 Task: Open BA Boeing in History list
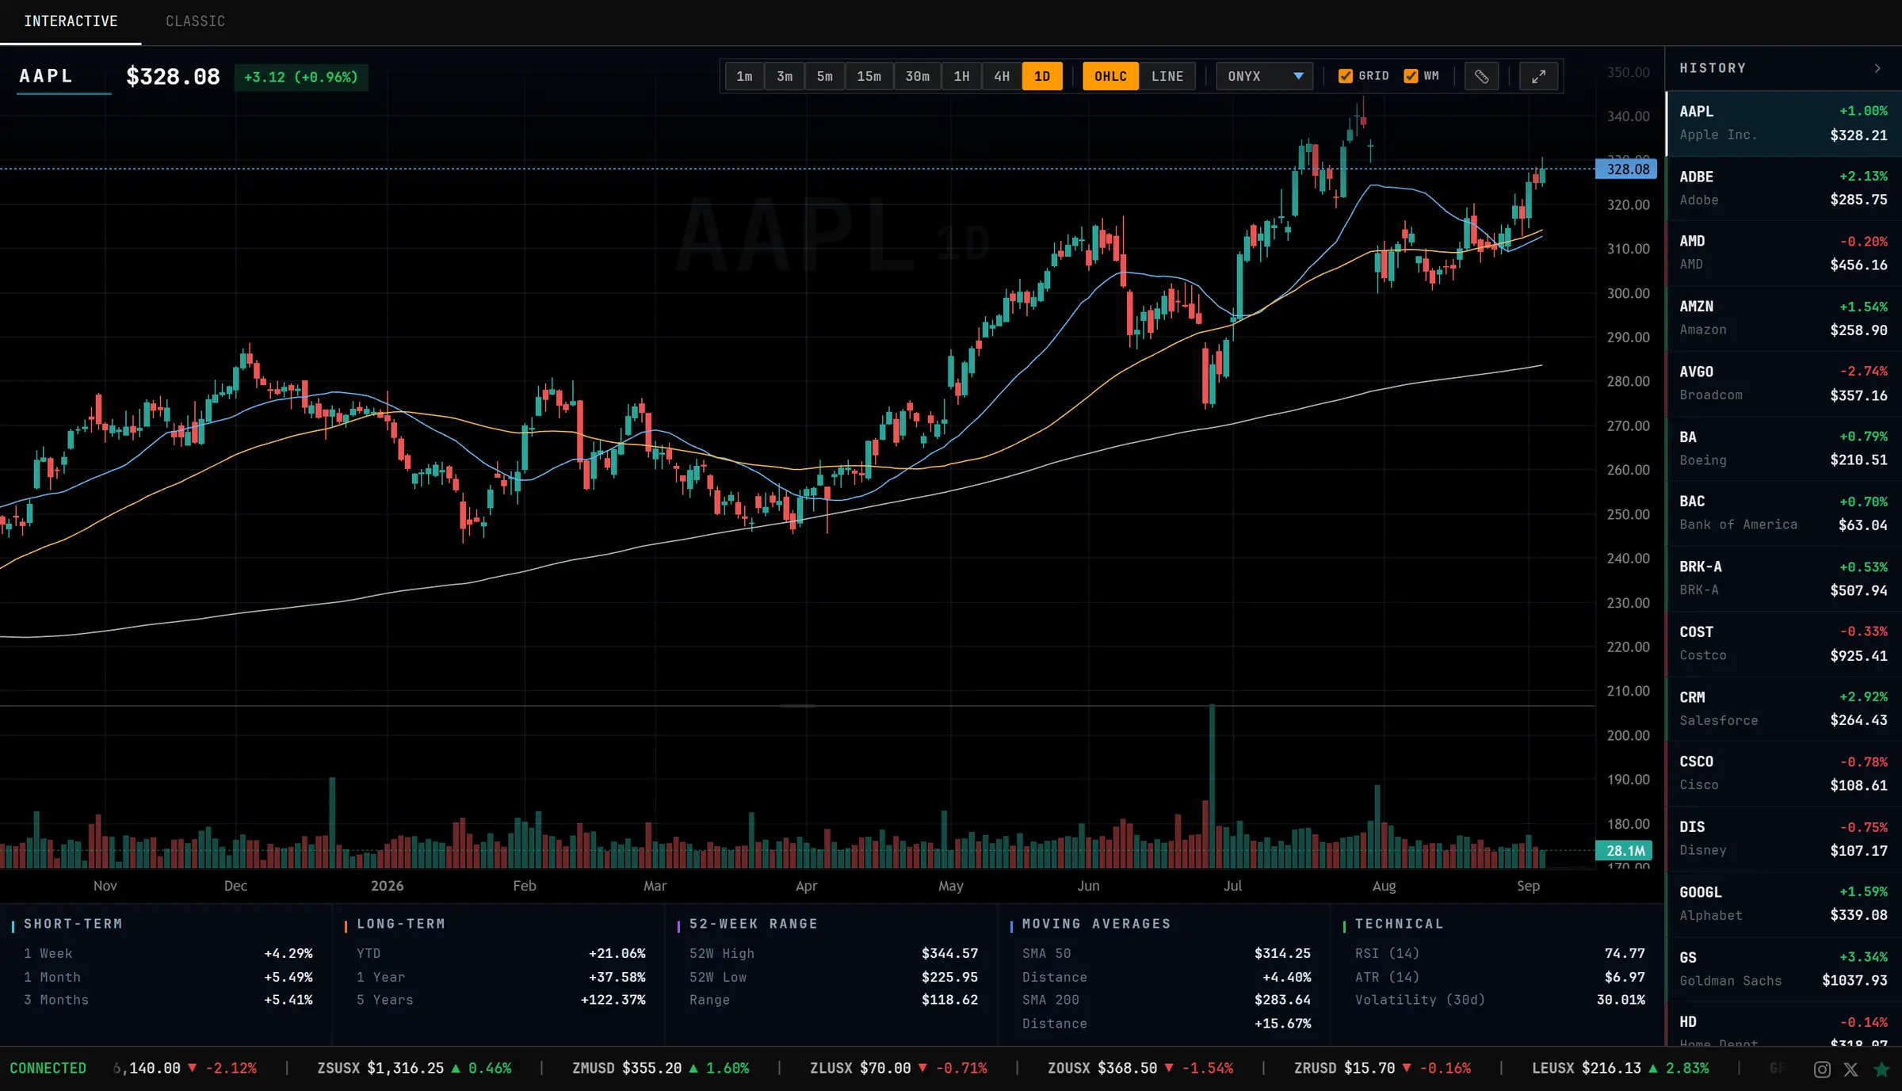(x=1783, y=448)
